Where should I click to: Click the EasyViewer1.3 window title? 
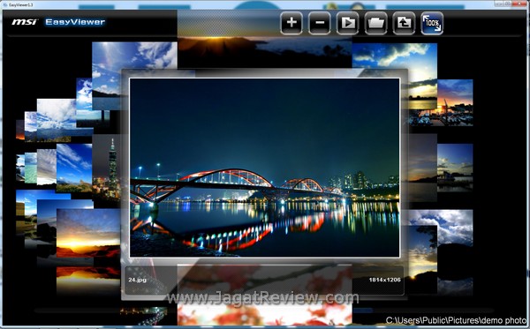(21, 4)
